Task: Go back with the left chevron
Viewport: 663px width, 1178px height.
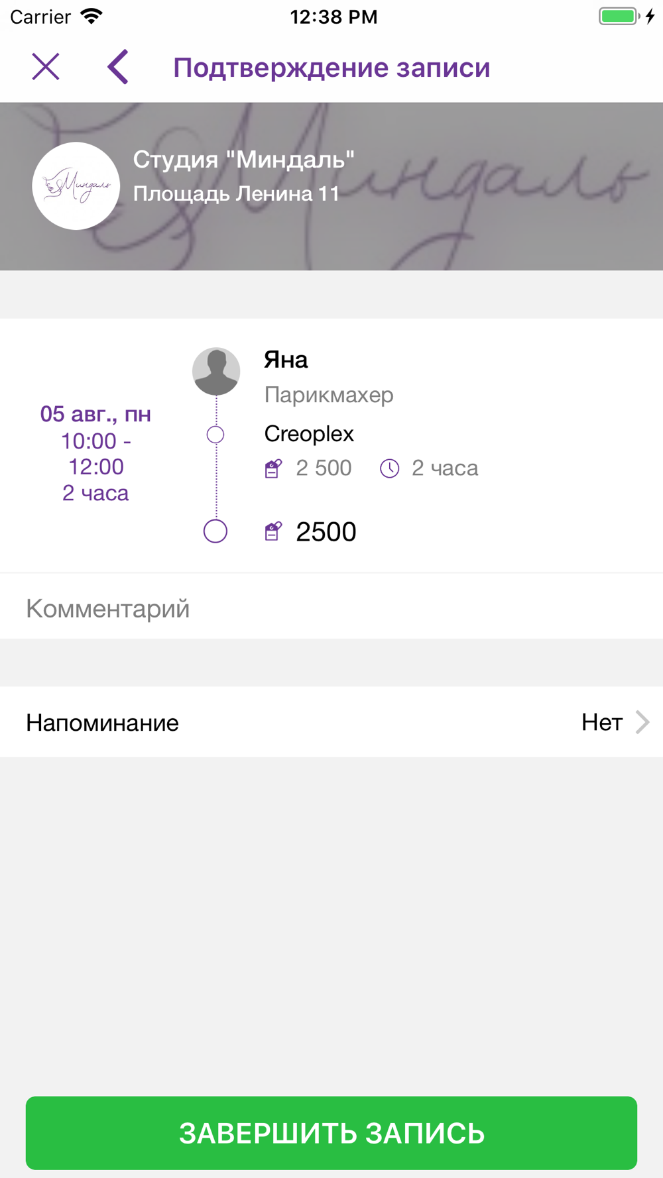Action: tap(118, 67)
